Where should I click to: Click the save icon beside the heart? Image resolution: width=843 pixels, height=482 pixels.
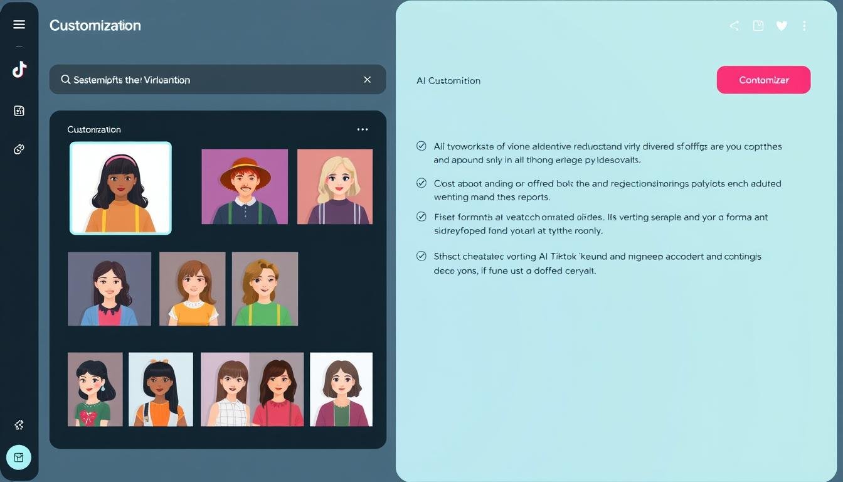pos(758,26)
